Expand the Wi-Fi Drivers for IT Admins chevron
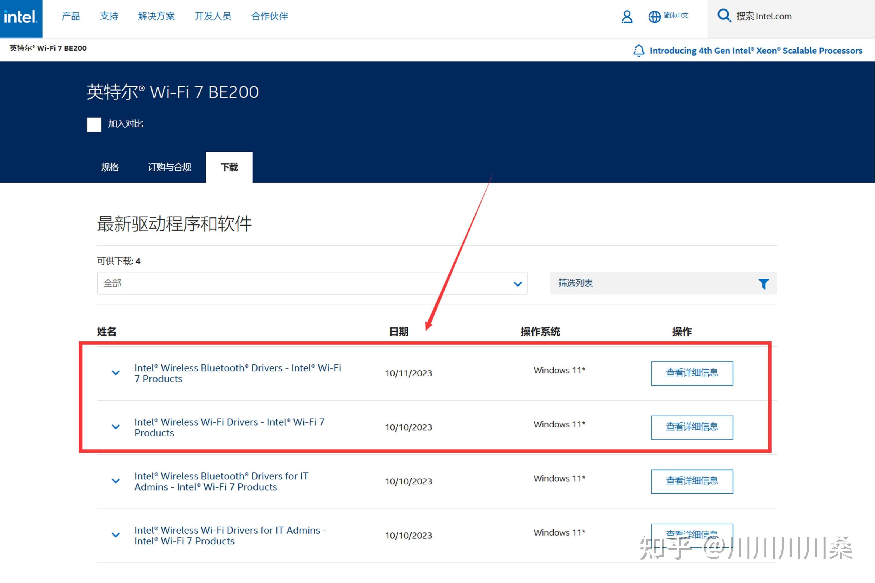Image resolution: width=875 pixels, height=583 pixels. coord(116,535)
